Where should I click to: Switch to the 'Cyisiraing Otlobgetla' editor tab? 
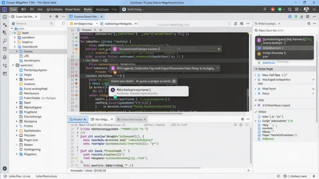click(119, 24)
